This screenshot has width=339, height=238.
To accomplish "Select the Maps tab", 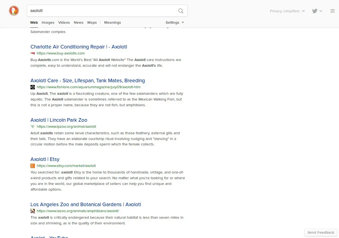I will [92, 23].
